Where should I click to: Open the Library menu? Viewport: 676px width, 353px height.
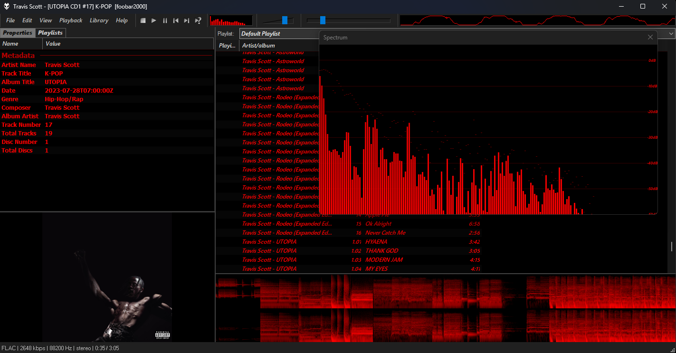[x=99, y=20]
